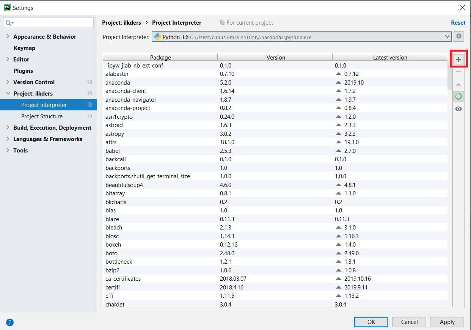Click the Latest version column header

(390, 57)
